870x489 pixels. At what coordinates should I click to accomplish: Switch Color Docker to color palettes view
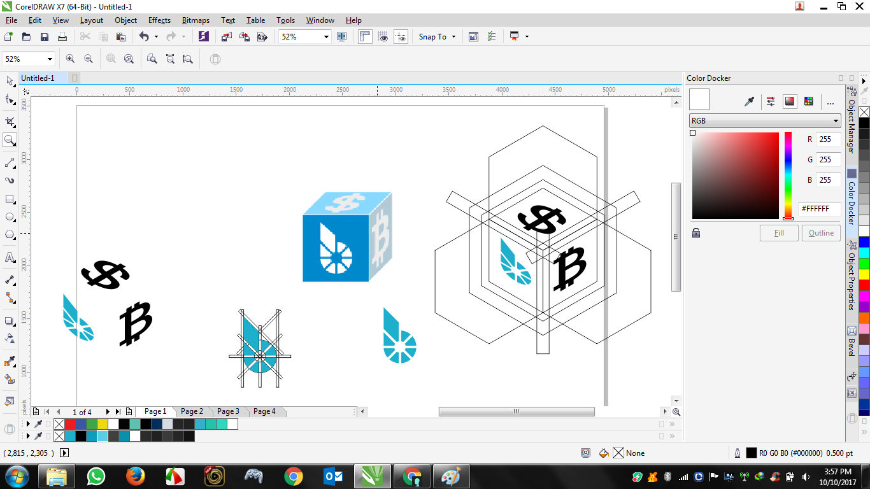(x=808, y=101)
